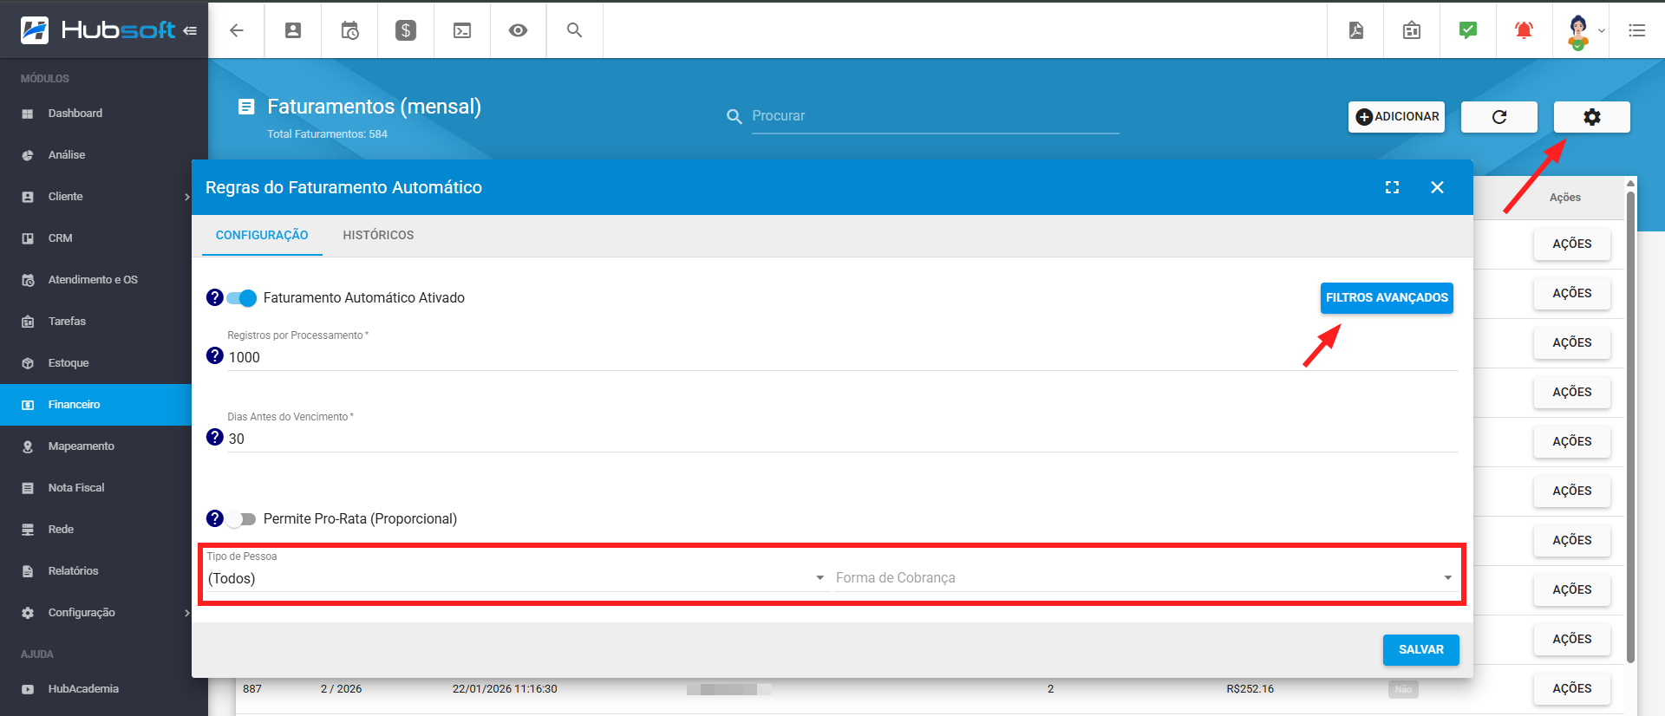Open the calendar clock toolbar icon

click(349, 30)
